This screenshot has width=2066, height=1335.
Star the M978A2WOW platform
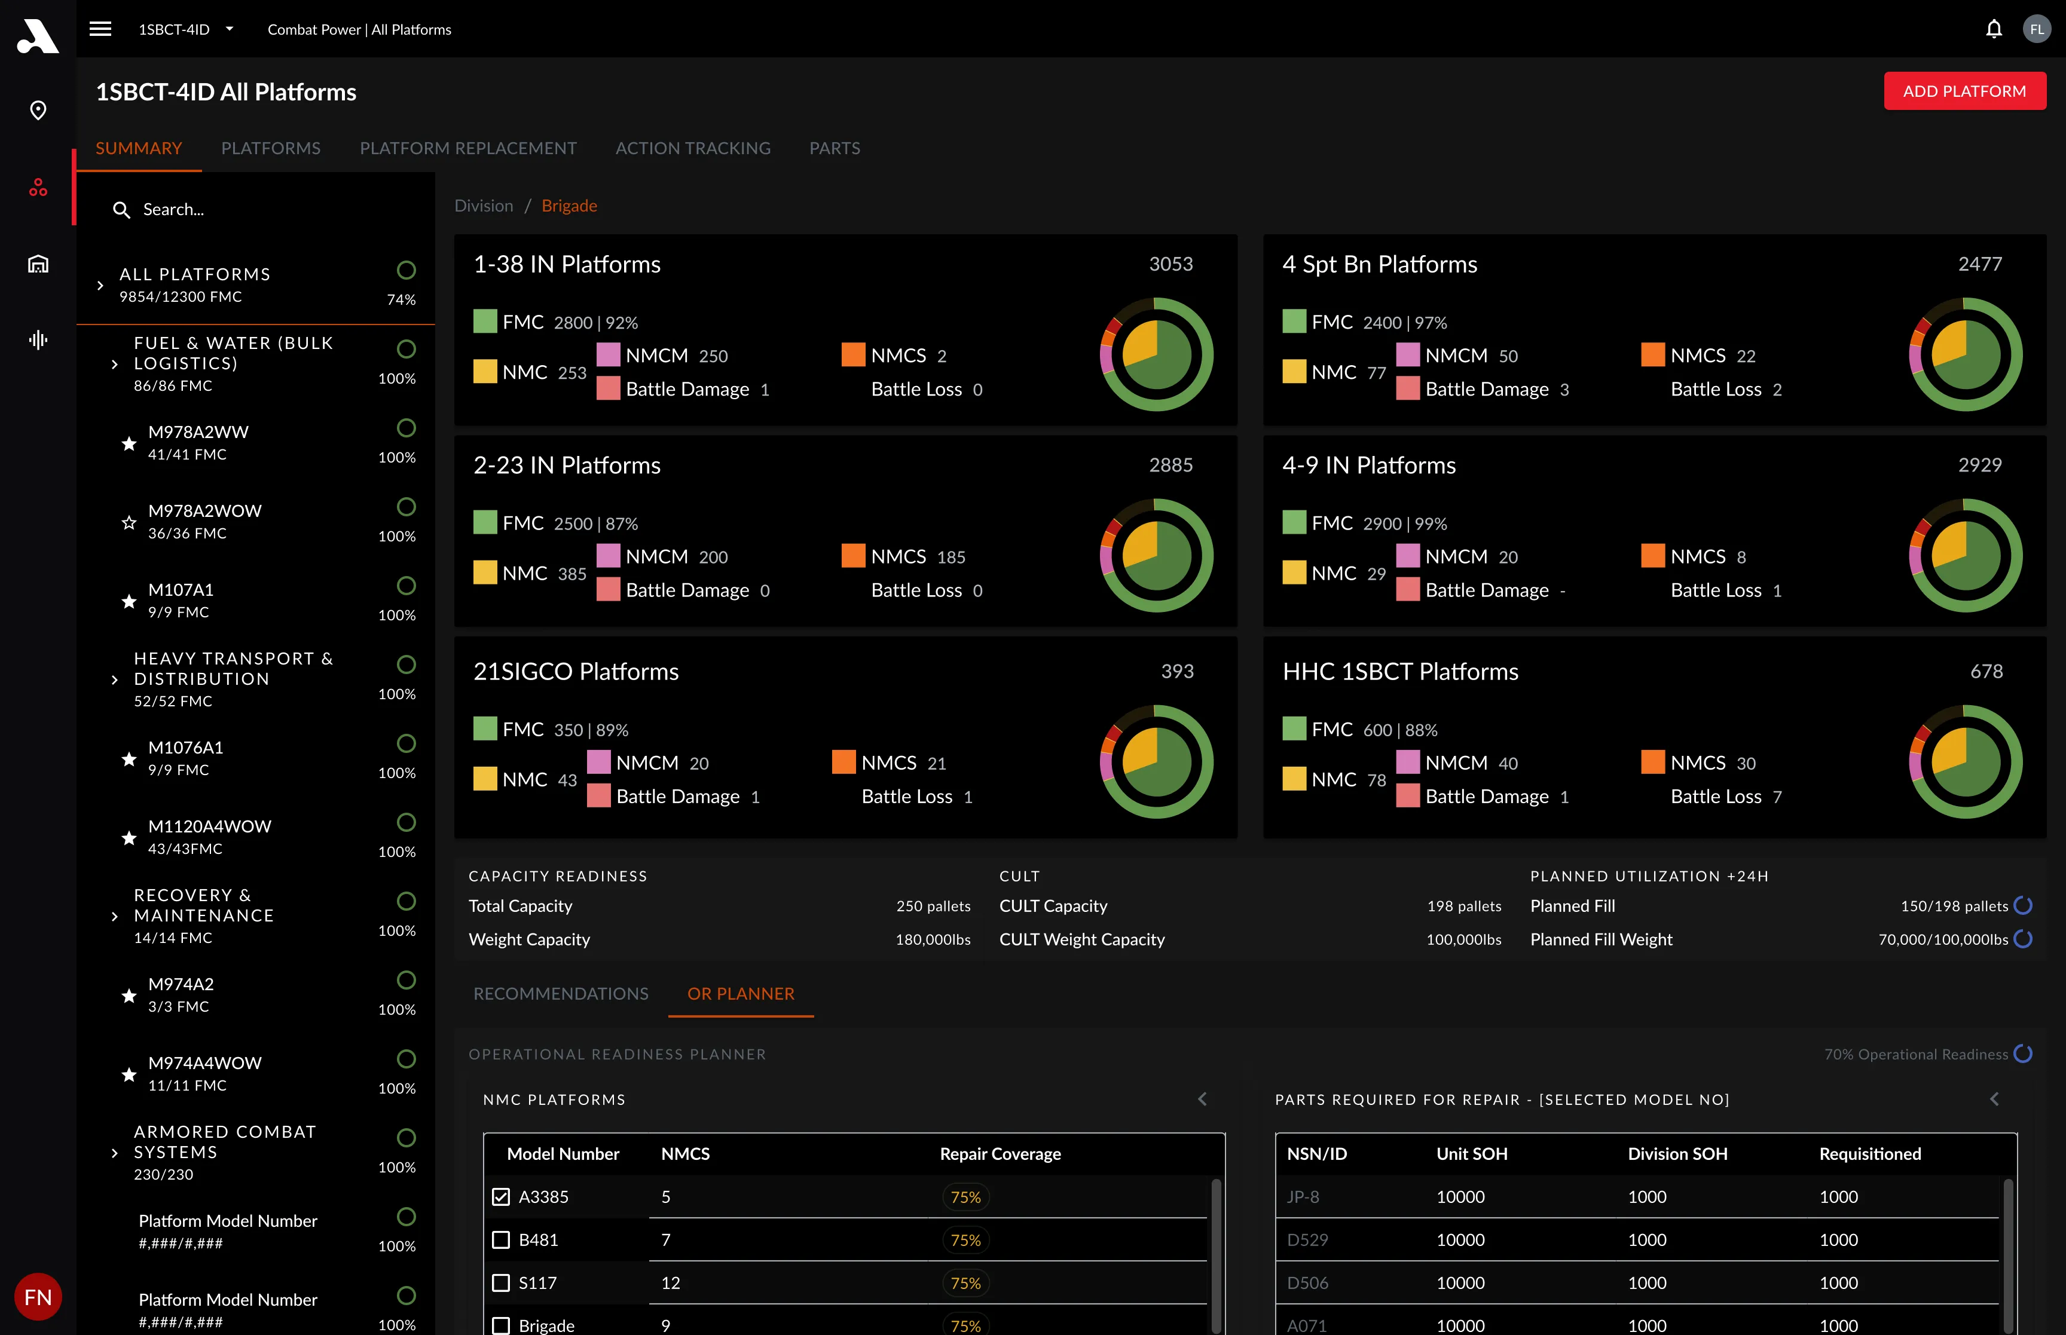[129, 523]
